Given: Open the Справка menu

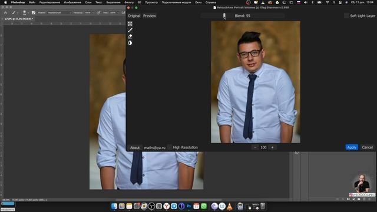Looking at the screenshot, I should coord(211,2).
